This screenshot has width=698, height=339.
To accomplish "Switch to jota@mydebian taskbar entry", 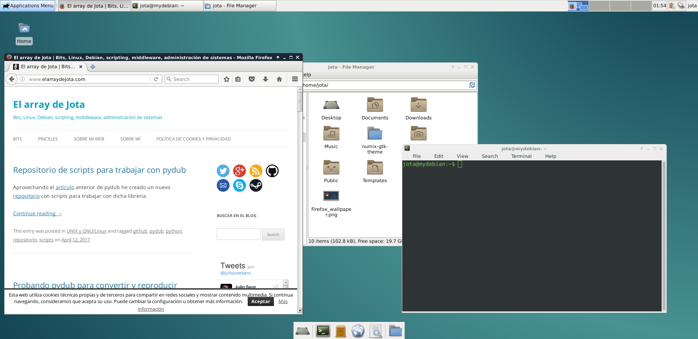I will tap(167, 5).
